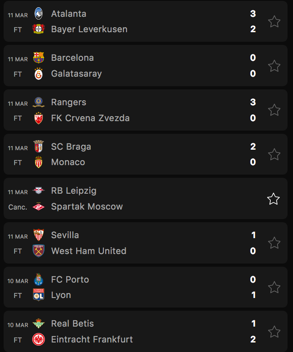Click the West Ham United crest
293x352 pixels.
tap(39, 251)
